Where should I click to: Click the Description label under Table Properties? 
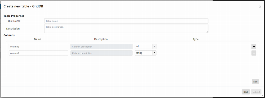click(x=13, y=29)
